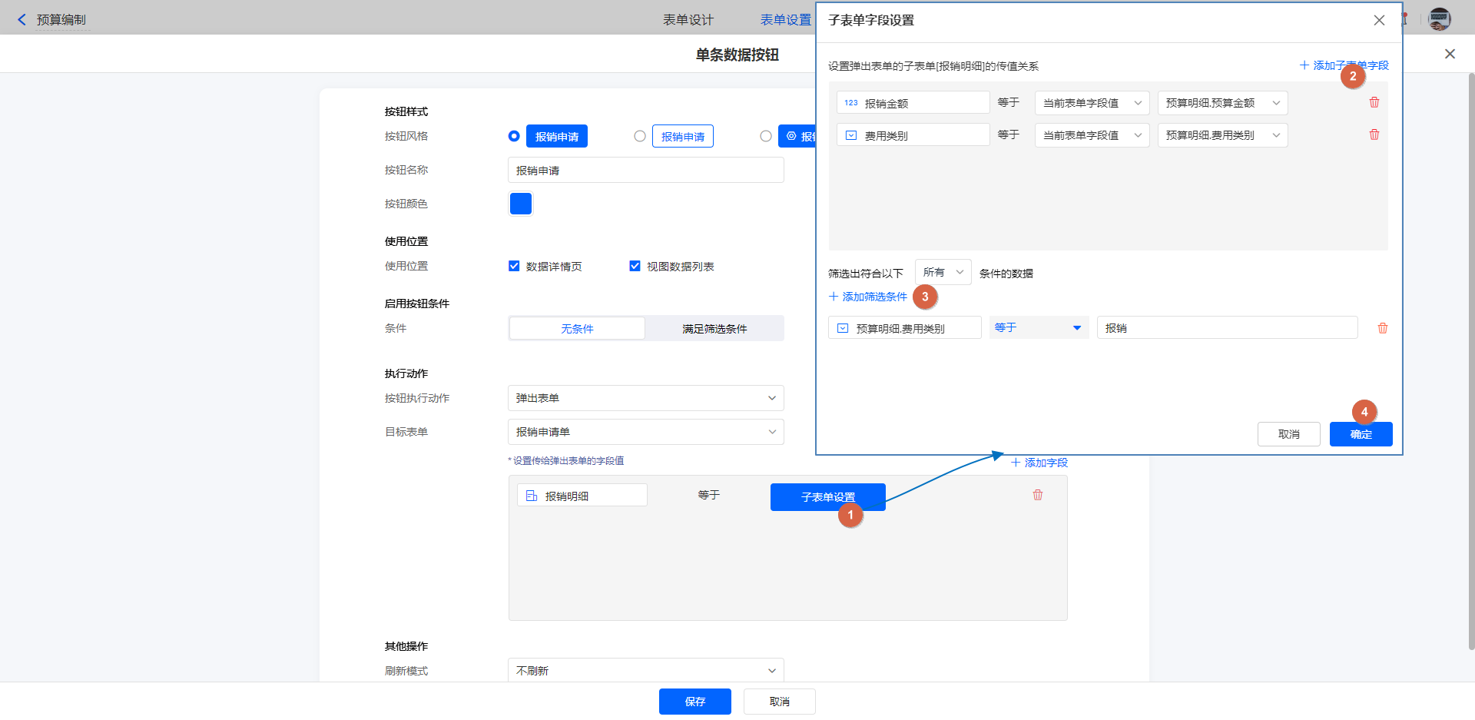The width and height of the screenshot is (1475, 720).
Task: Select the 满足筛选条件 option tab
Action: [714, 328]
